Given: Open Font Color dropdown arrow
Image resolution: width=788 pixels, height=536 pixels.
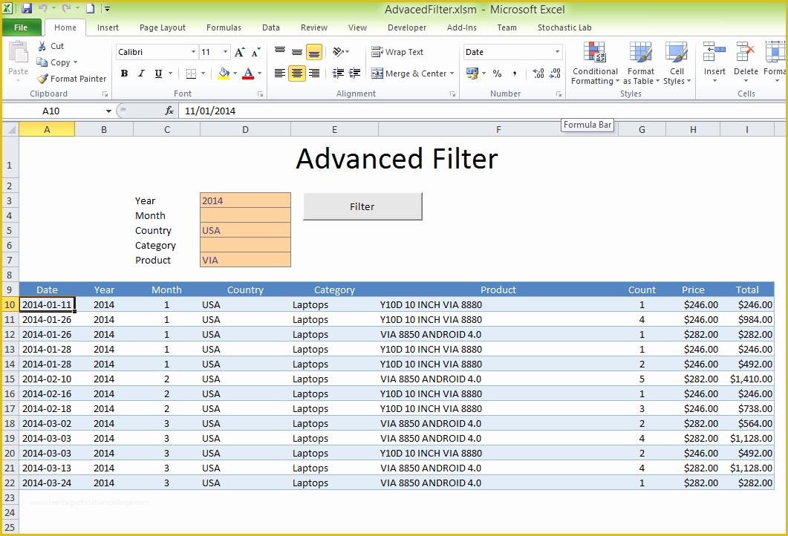Looking at the screenshot, I should 259,73.
